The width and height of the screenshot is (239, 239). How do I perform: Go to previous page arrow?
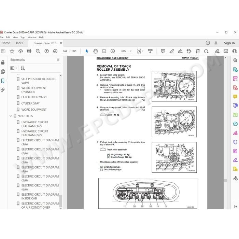pyautogui.click(x=47, y=51)
